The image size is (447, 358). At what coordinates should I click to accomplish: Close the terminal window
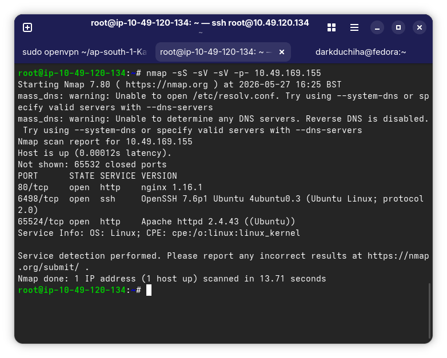[x=420, y=27]
